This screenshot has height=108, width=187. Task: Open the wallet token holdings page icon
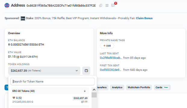pos(86,71)
